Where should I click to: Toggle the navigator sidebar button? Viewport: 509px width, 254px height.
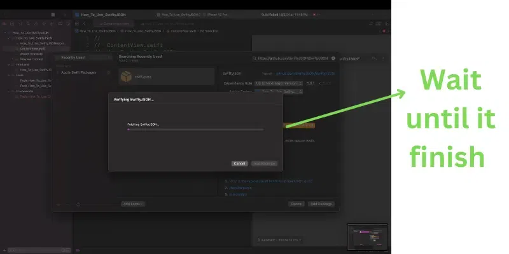53,15
